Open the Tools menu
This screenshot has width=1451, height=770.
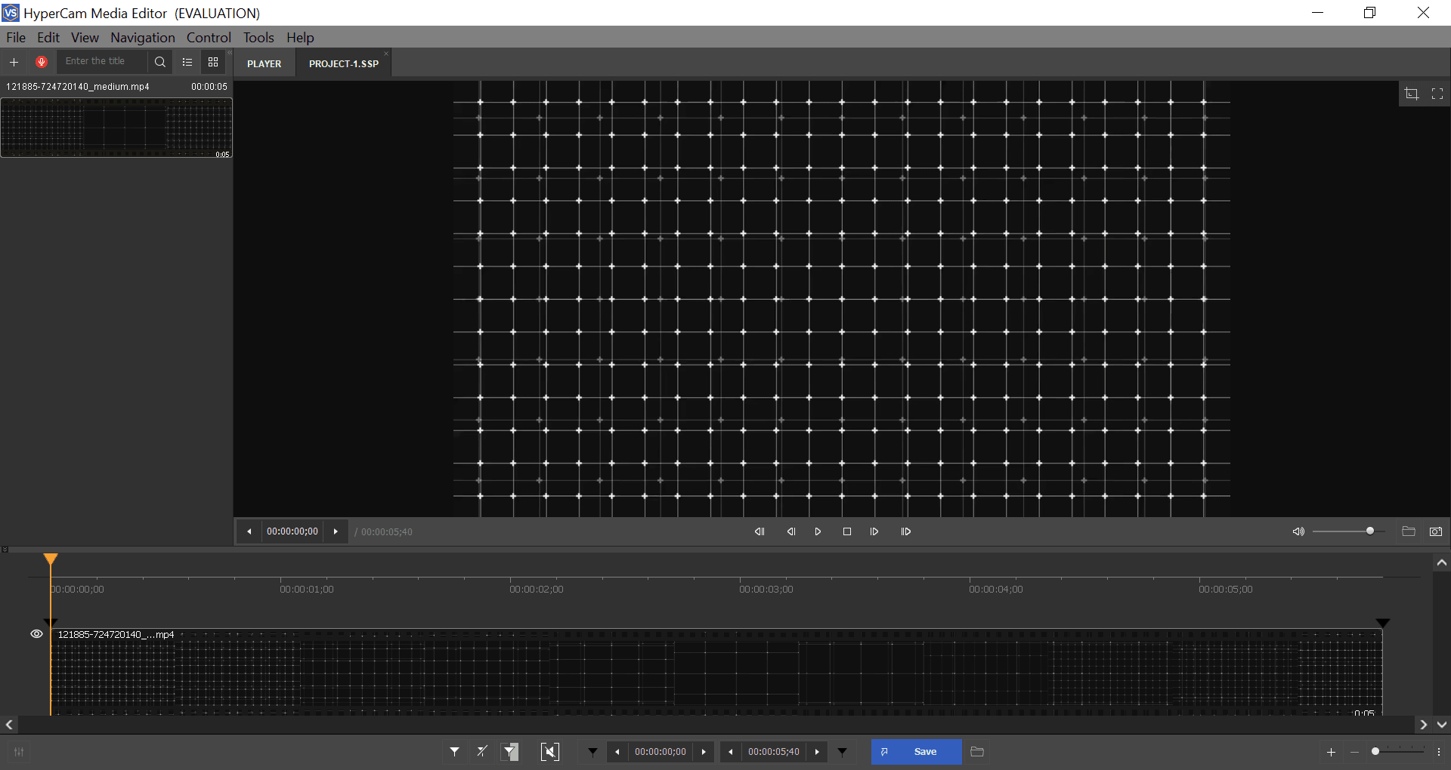[x=258, y=38]
